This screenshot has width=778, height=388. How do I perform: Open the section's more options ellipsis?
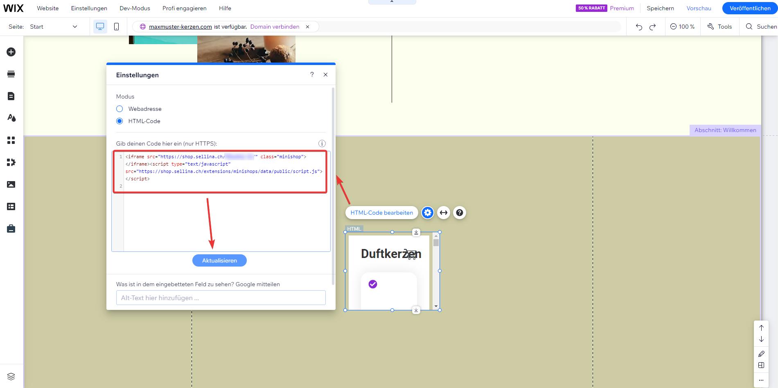point(761,380)
